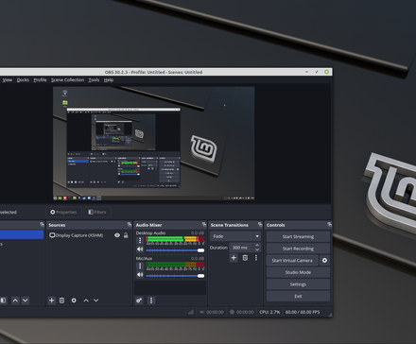Viewport: 416px width, 344px height.
Task: Click the Desktop Audio 0.0 dB level
Action: (198, 232)
